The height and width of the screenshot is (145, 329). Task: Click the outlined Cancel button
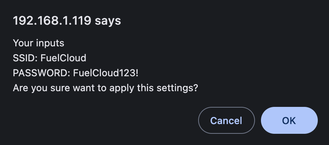(227, 120)
